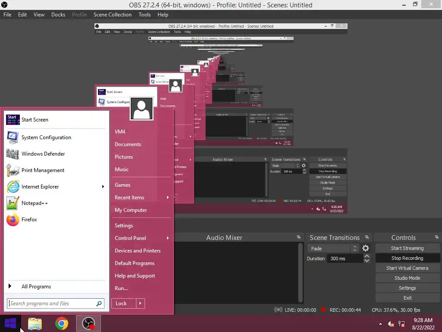Decrease transition duration with down arrow
The image size is (442, 332).
(366, 261)
